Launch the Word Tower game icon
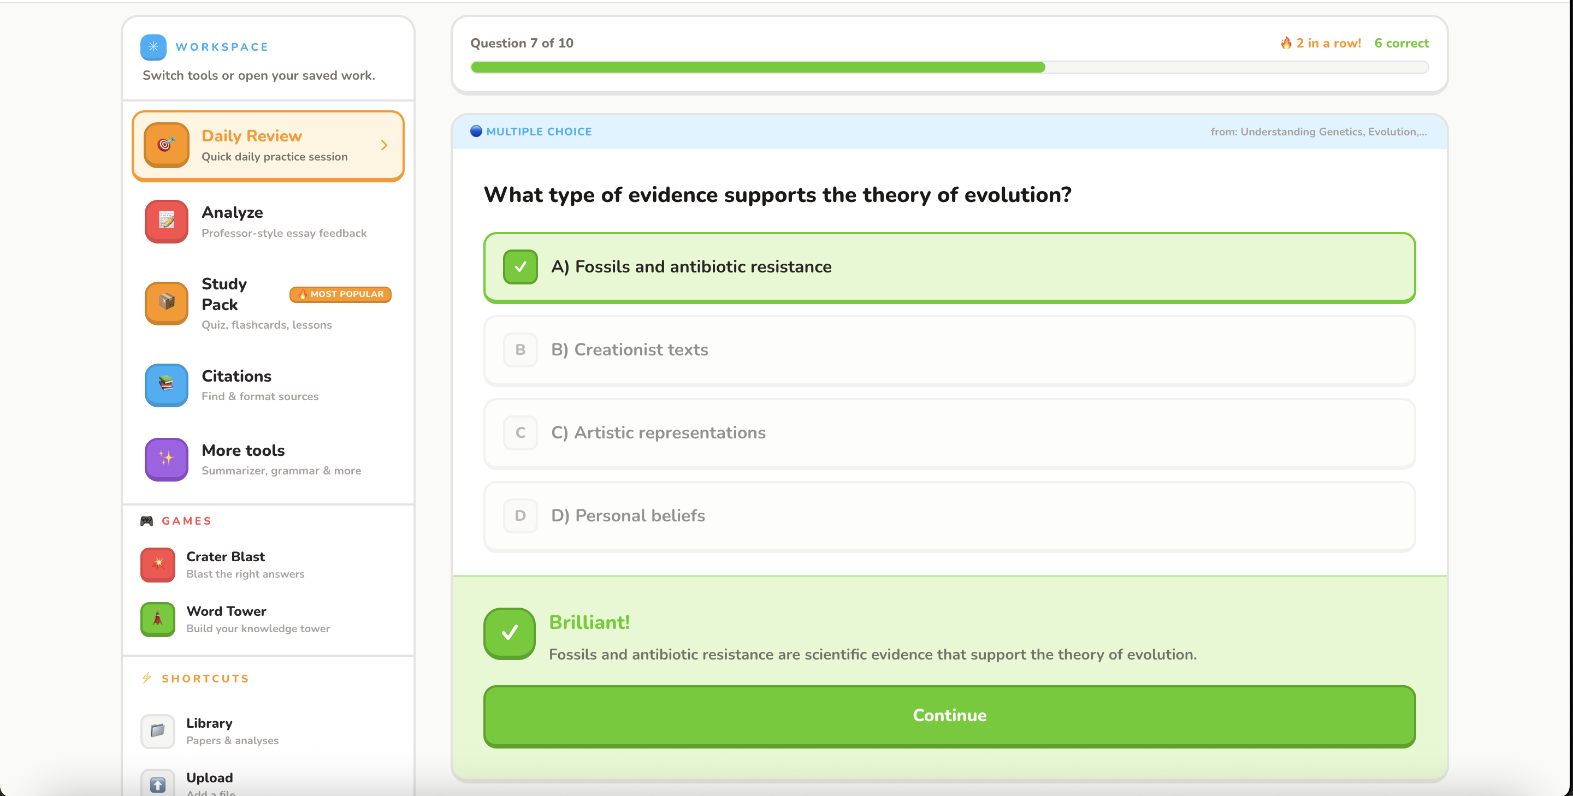Image resolution: width=1573 pixels, height=796 pixels. 158,619
